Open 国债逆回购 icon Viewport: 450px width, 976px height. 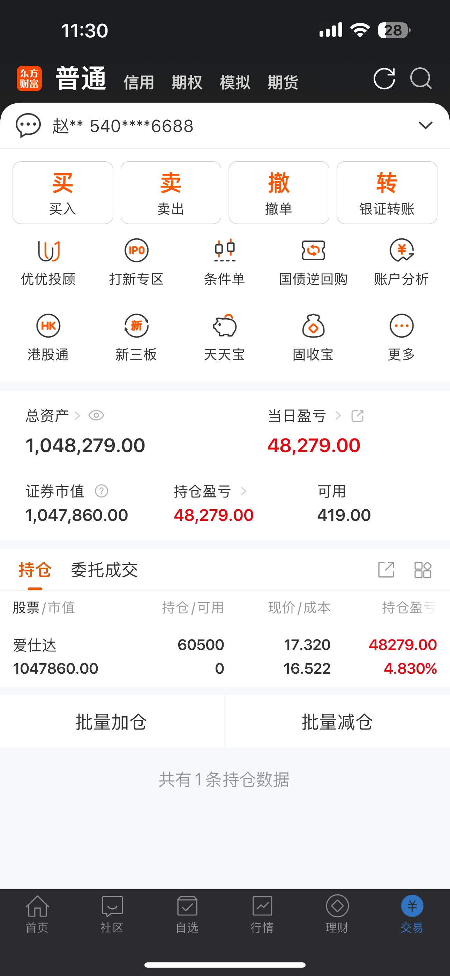click(x=313, y=250)
